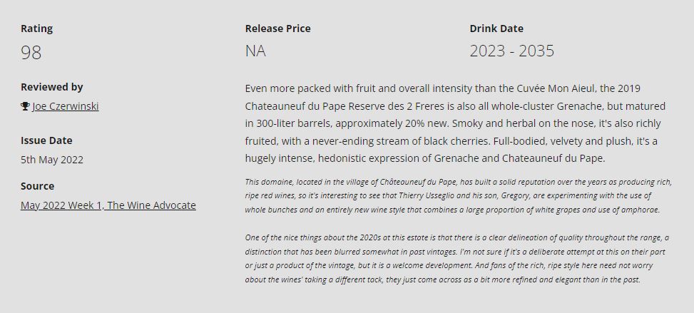Open Joe Czerwinski reviewer link
The image size is (694, 313).
pos(66,106)
